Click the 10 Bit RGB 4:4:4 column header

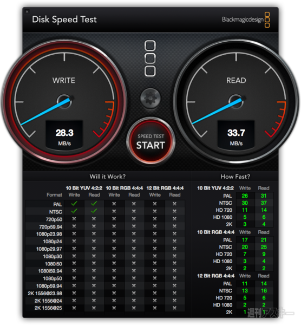point(125,188)
